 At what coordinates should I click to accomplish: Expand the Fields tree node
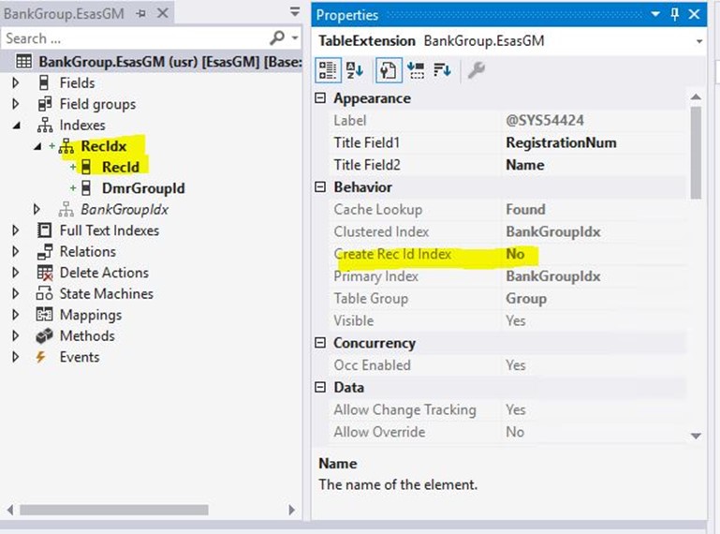point(16,83)
